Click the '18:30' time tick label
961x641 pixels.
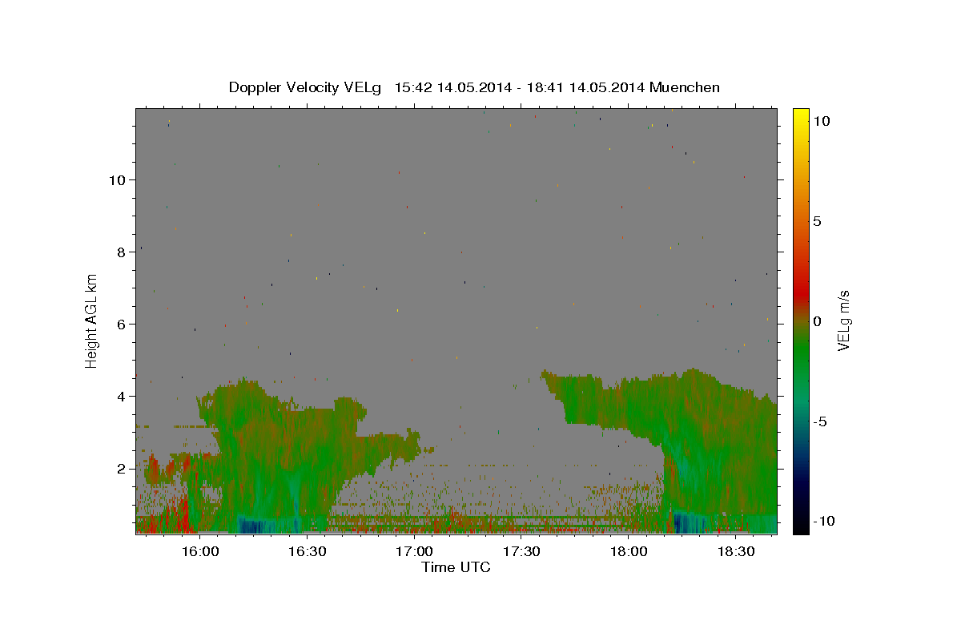point(736,551)
